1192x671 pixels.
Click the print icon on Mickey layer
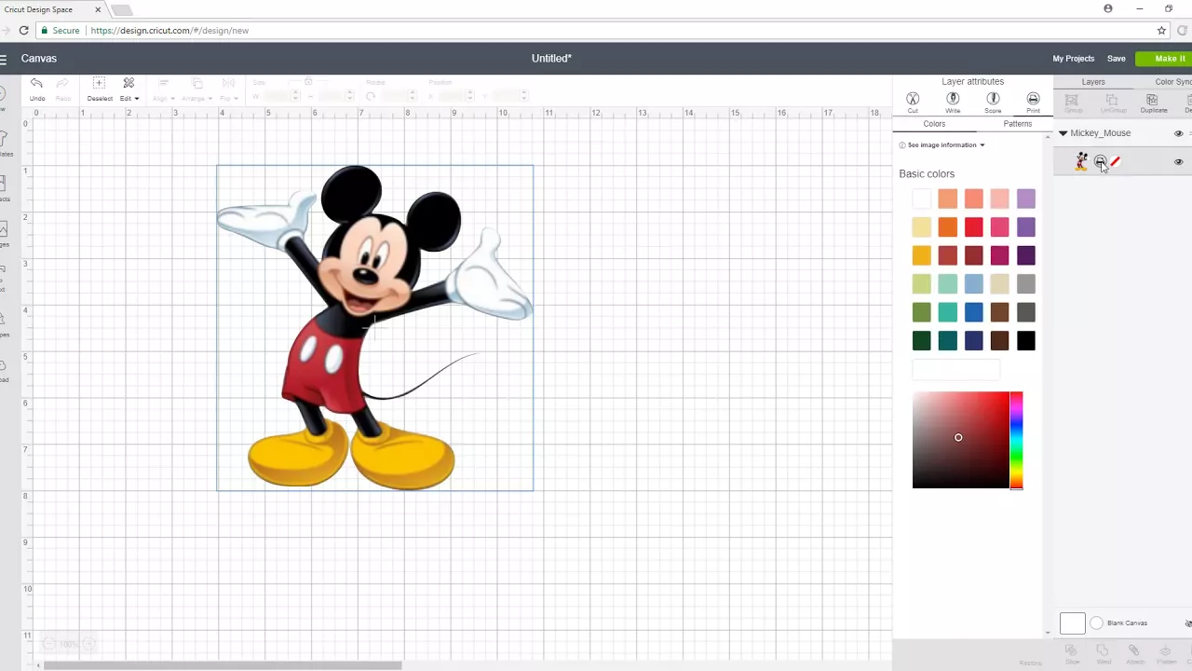[x=1100, y=162]
